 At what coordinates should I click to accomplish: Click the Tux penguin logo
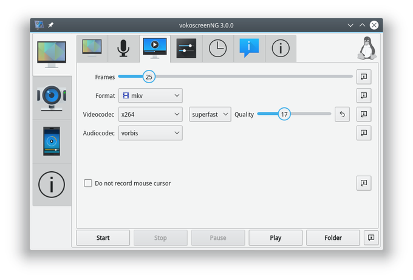[x=367, y=49]
